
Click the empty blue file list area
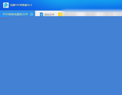tap(61, 56)
